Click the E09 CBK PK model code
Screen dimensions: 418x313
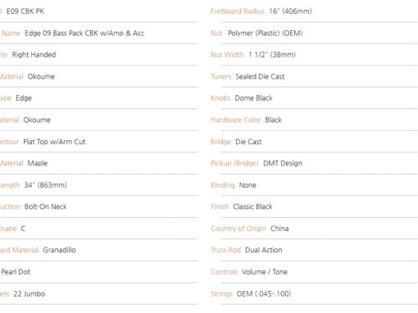point(25,11)
